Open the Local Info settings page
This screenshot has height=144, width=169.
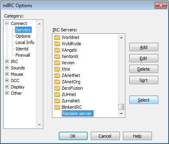click(25, 42)
